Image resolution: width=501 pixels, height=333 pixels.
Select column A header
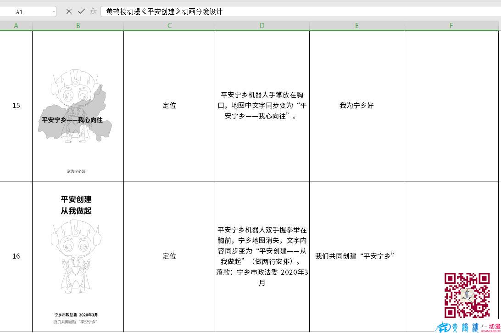[x=16, y=26]
